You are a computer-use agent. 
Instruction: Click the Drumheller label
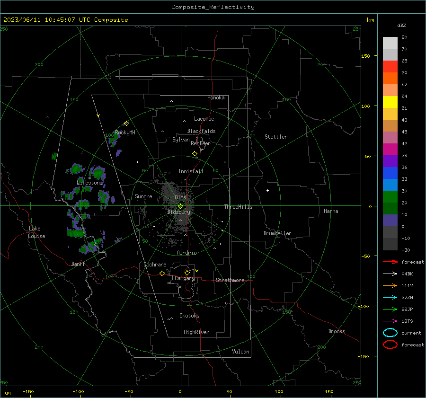(277, 233)
